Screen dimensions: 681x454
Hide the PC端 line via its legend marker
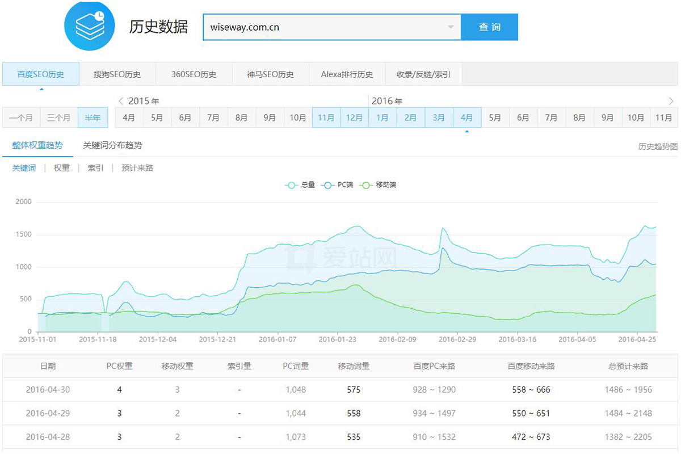point(335,185)
